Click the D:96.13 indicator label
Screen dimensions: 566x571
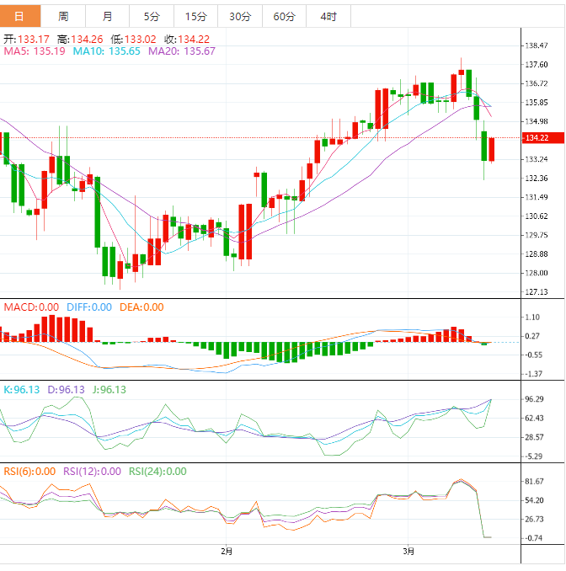66,390
